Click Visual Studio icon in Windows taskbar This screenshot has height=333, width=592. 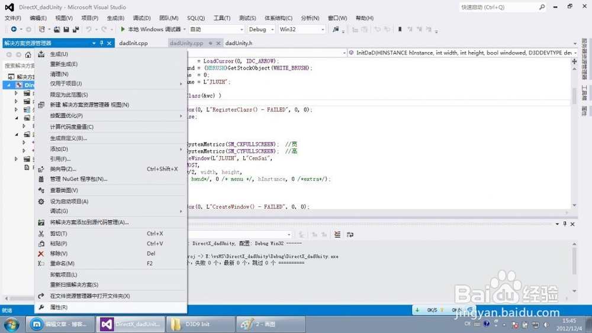click(130, 324)
